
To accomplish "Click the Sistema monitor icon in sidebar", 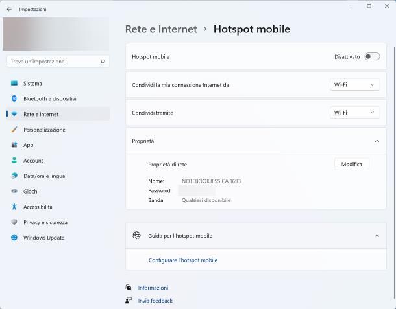I will [x=14, y=84].
